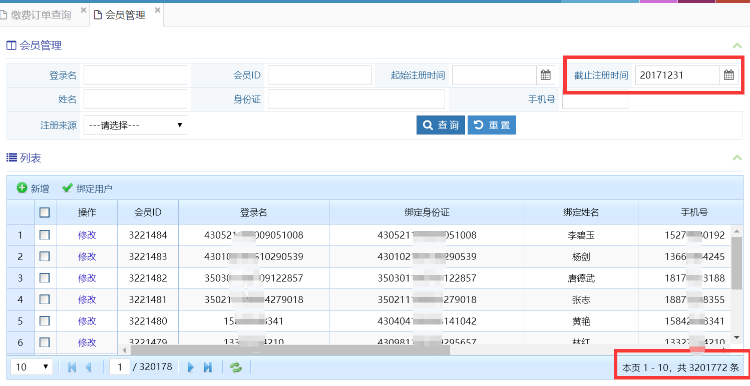Image resolution: width=750 pixels, height=386 pixels.
Task: Click the 操作 column header
Action: point(87,212)
